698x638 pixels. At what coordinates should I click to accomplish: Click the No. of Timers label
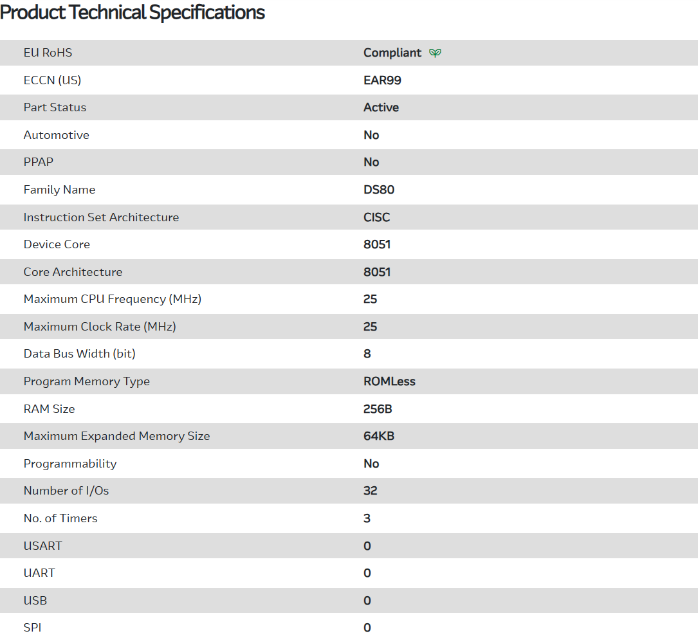click(60, 518)
